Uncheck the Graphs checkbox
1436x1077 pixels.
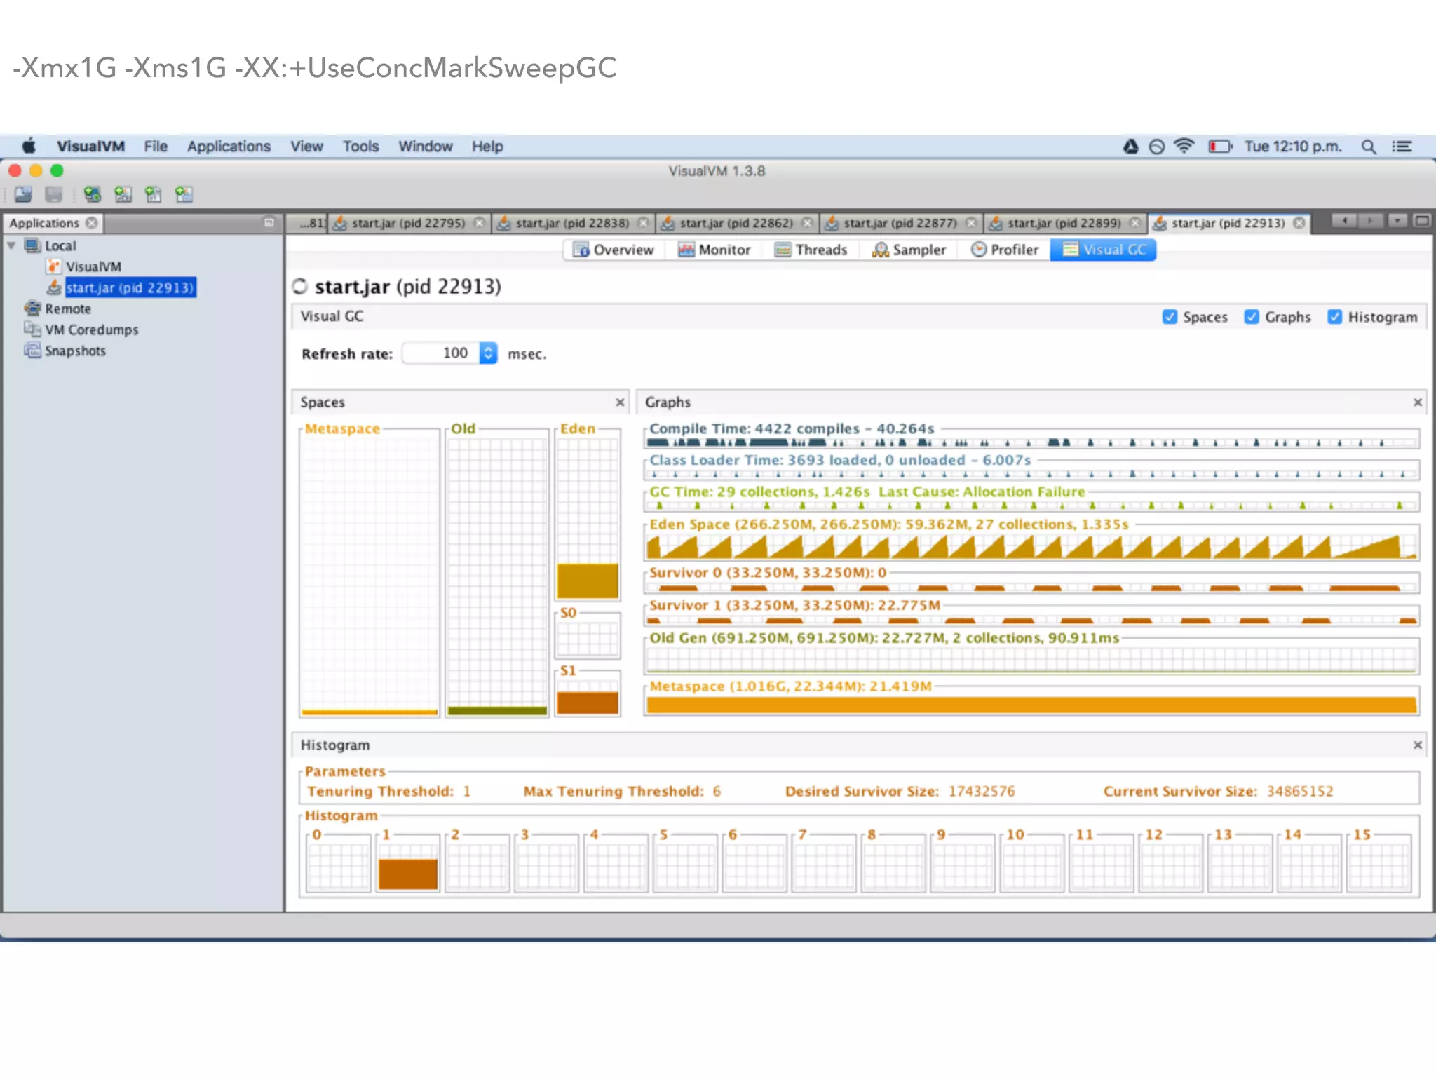pyautogui.click(x=1252, y=317)
